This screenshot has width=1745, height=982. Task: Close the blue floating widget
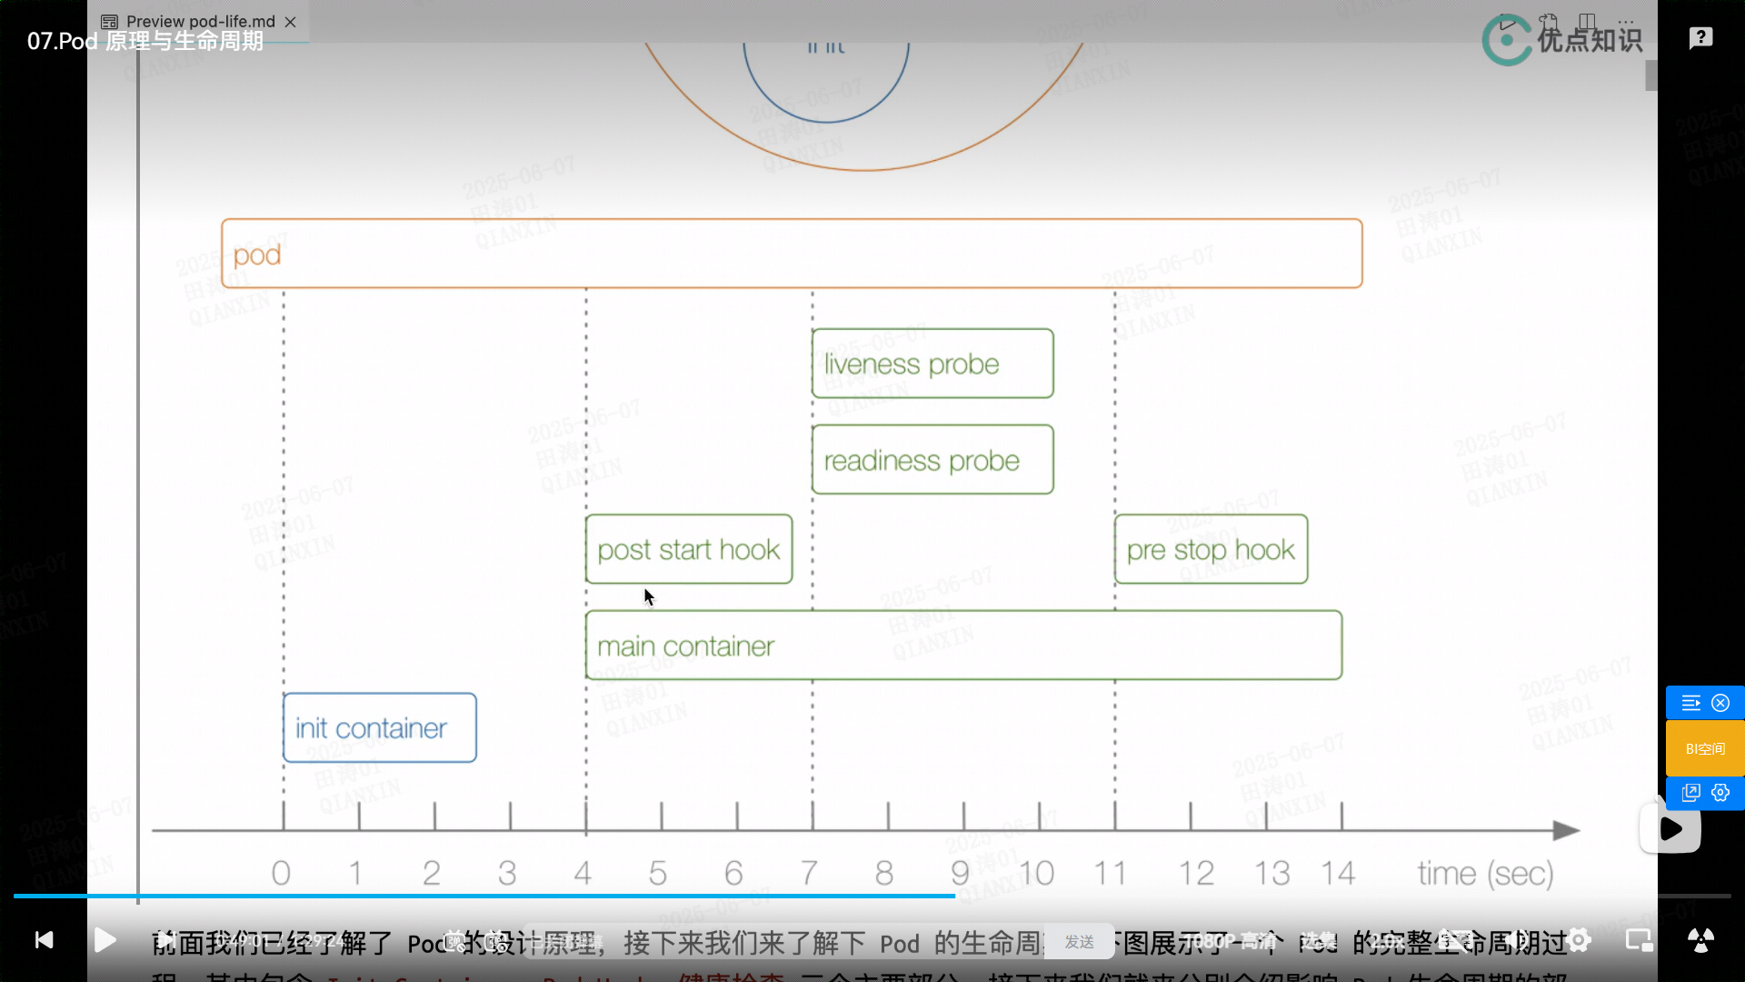1720,703
